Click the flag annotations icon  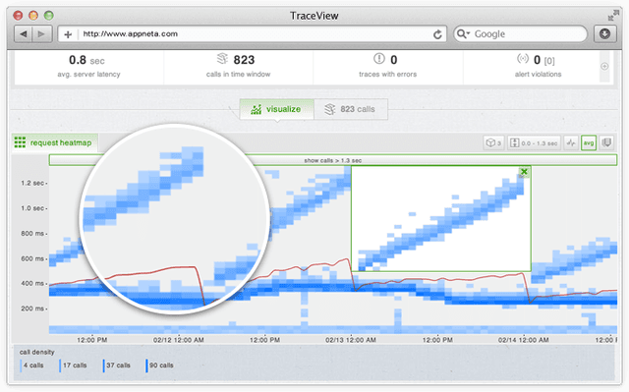[x=606, y=142]
